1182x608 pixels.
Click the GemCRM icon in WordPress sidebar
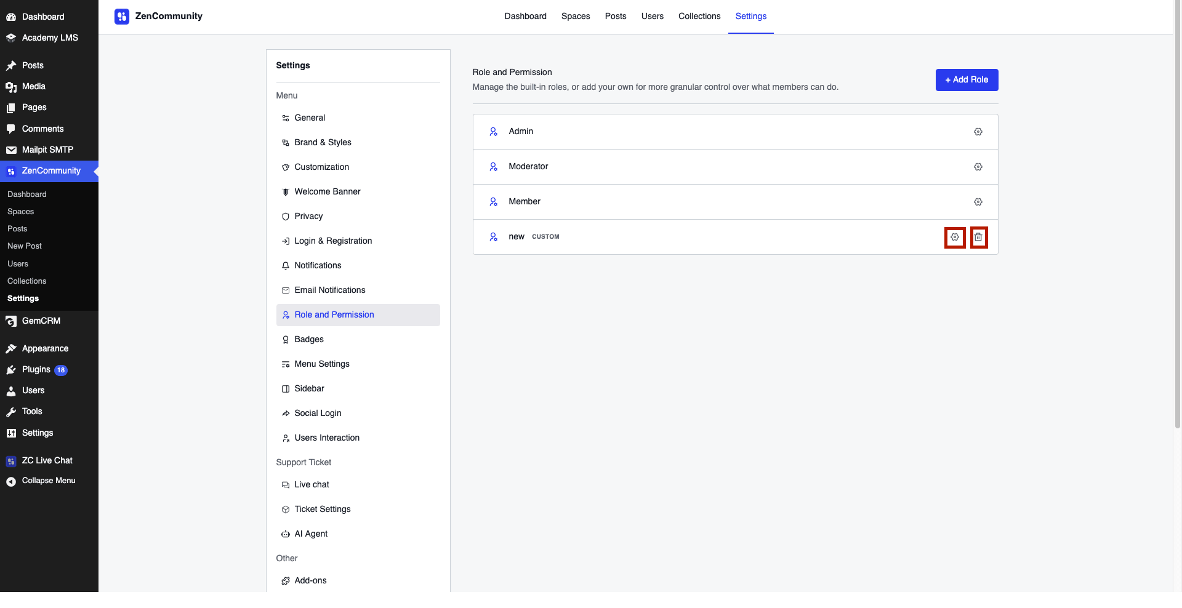pos(11,321)
